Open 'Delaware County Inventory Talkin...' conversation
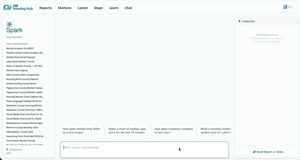 click(25, 110)
